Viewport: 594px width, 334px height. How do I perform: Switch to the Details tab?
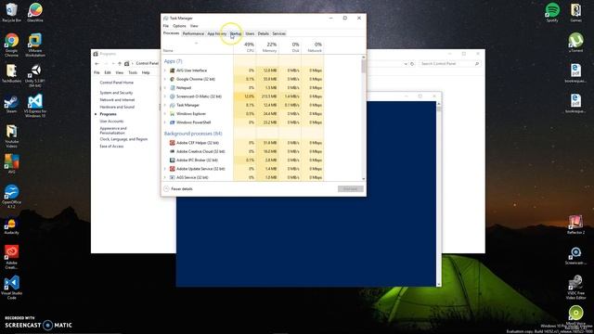click(x=264, y=33)
